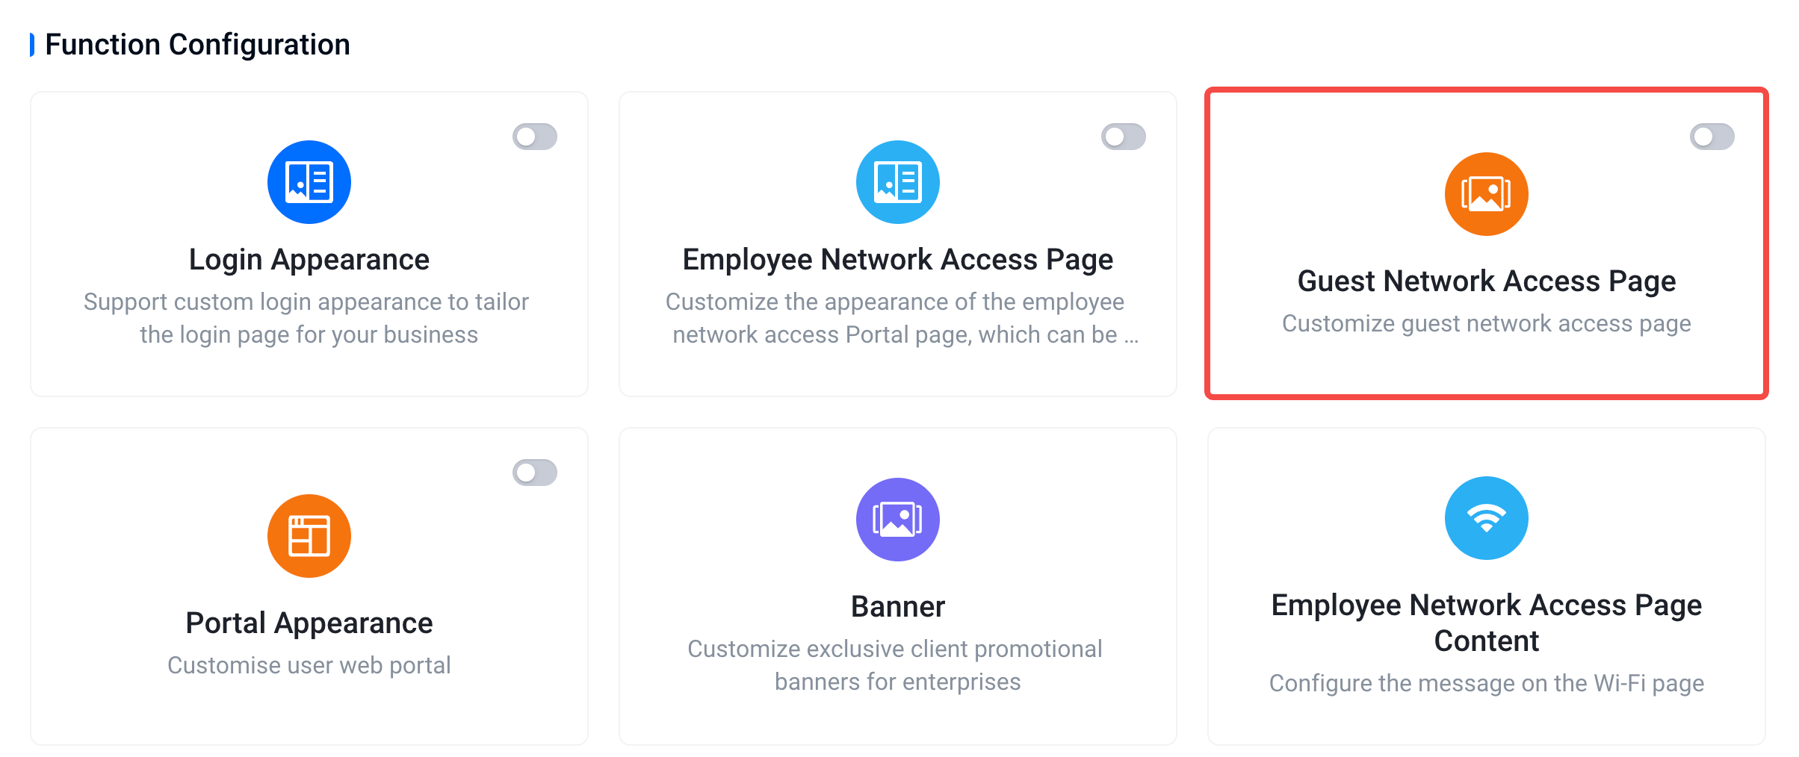
Task: Open Employee Network Access Page Content title
Action: (x=1487, y=623)
